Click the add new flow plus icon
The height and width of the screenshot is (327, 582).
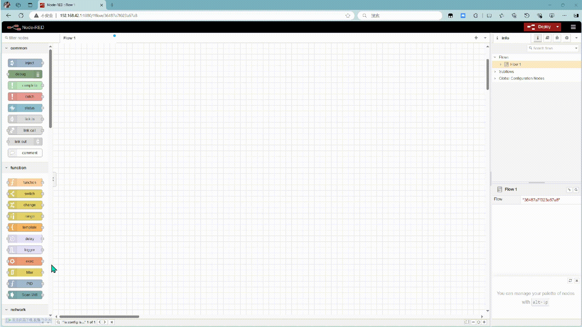[x=476, y=38]
